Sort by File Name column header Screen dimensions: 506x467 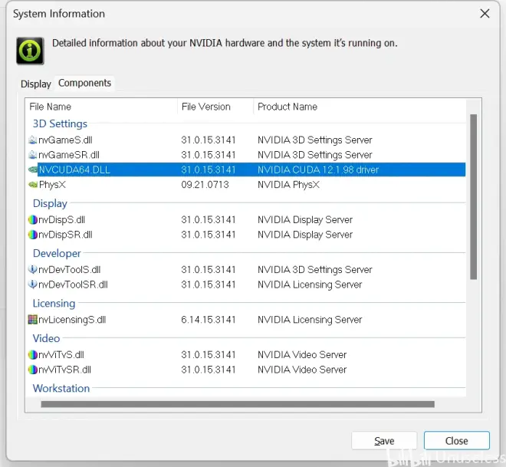point(51,107)
